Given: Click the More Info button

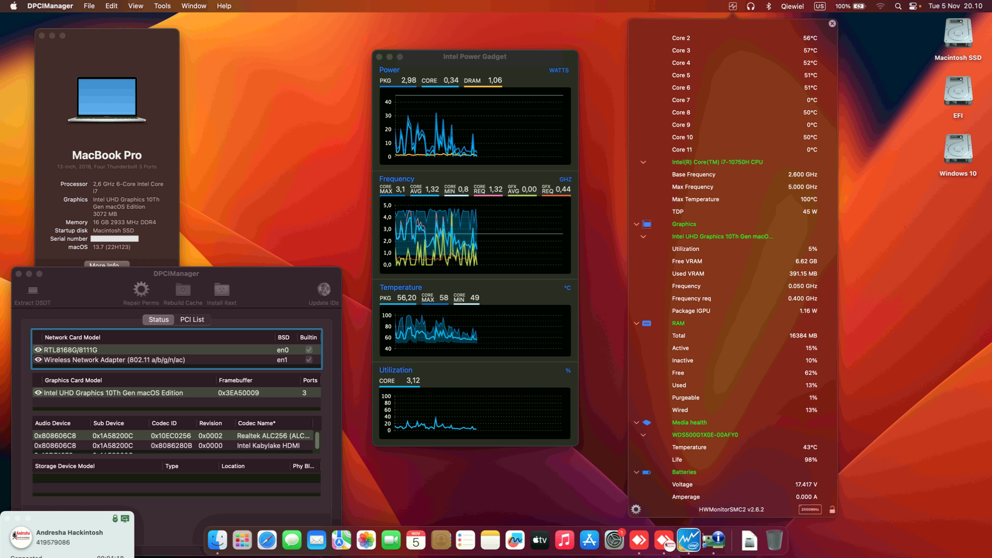Looking at the screenshot, I should click(106, 265).
